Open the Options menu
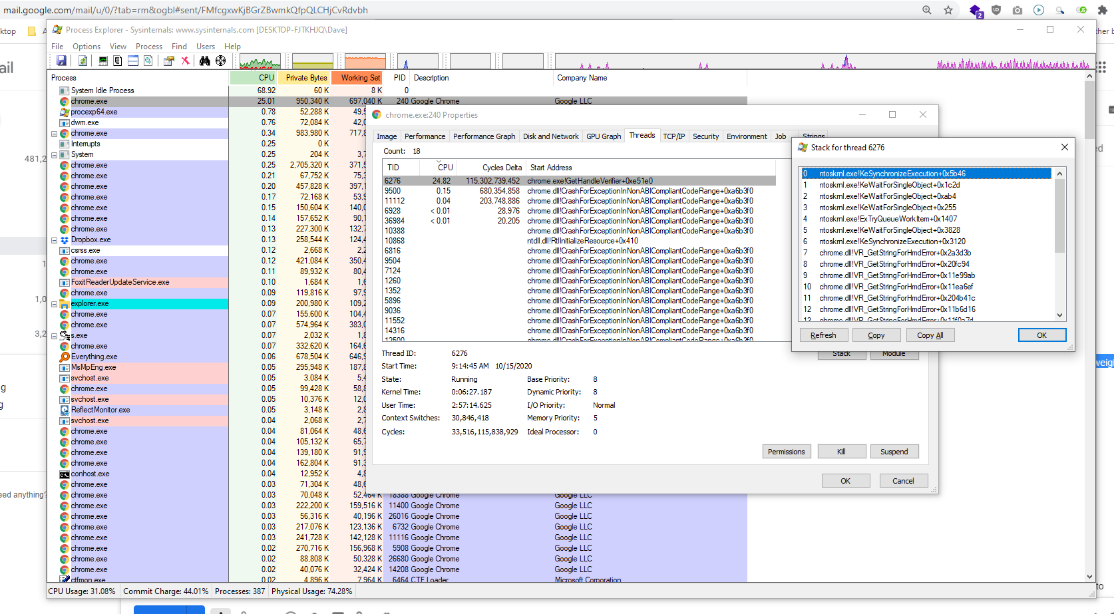 (x=87, y=47)
